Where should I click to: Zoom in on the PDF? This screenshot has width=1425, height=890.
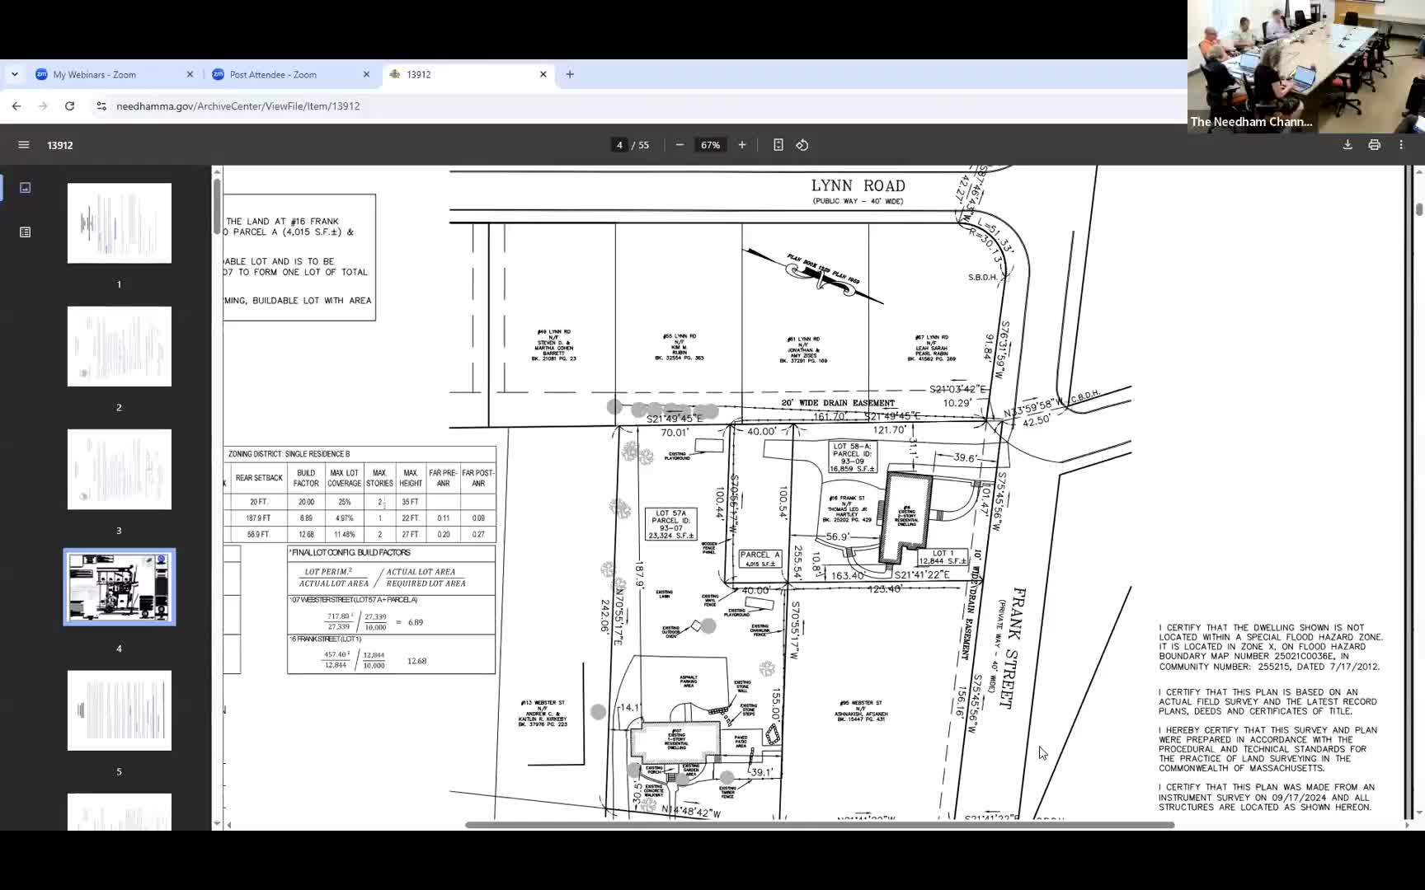pos(742,145)
